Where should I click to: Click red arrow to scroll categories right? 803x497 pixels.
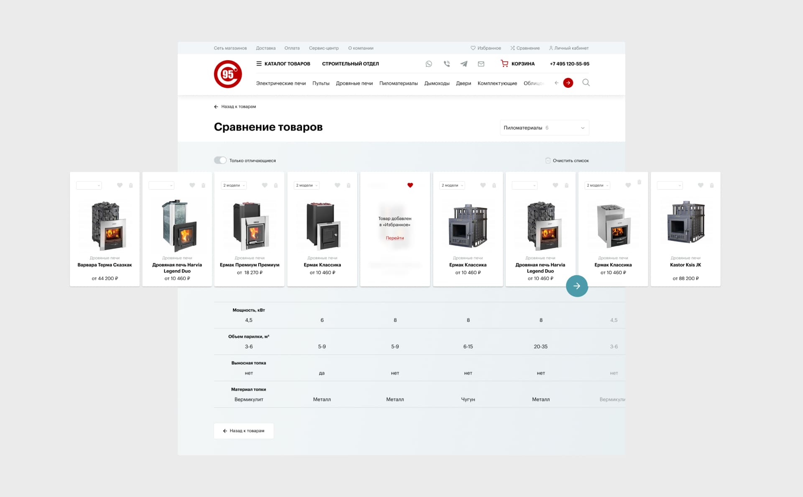pos(568,83)
